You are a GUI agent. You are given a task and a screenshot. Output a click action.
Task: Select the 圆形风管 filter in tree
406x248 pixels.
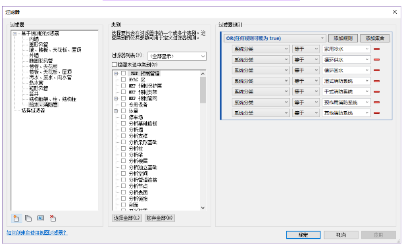[x=39, y=44]
